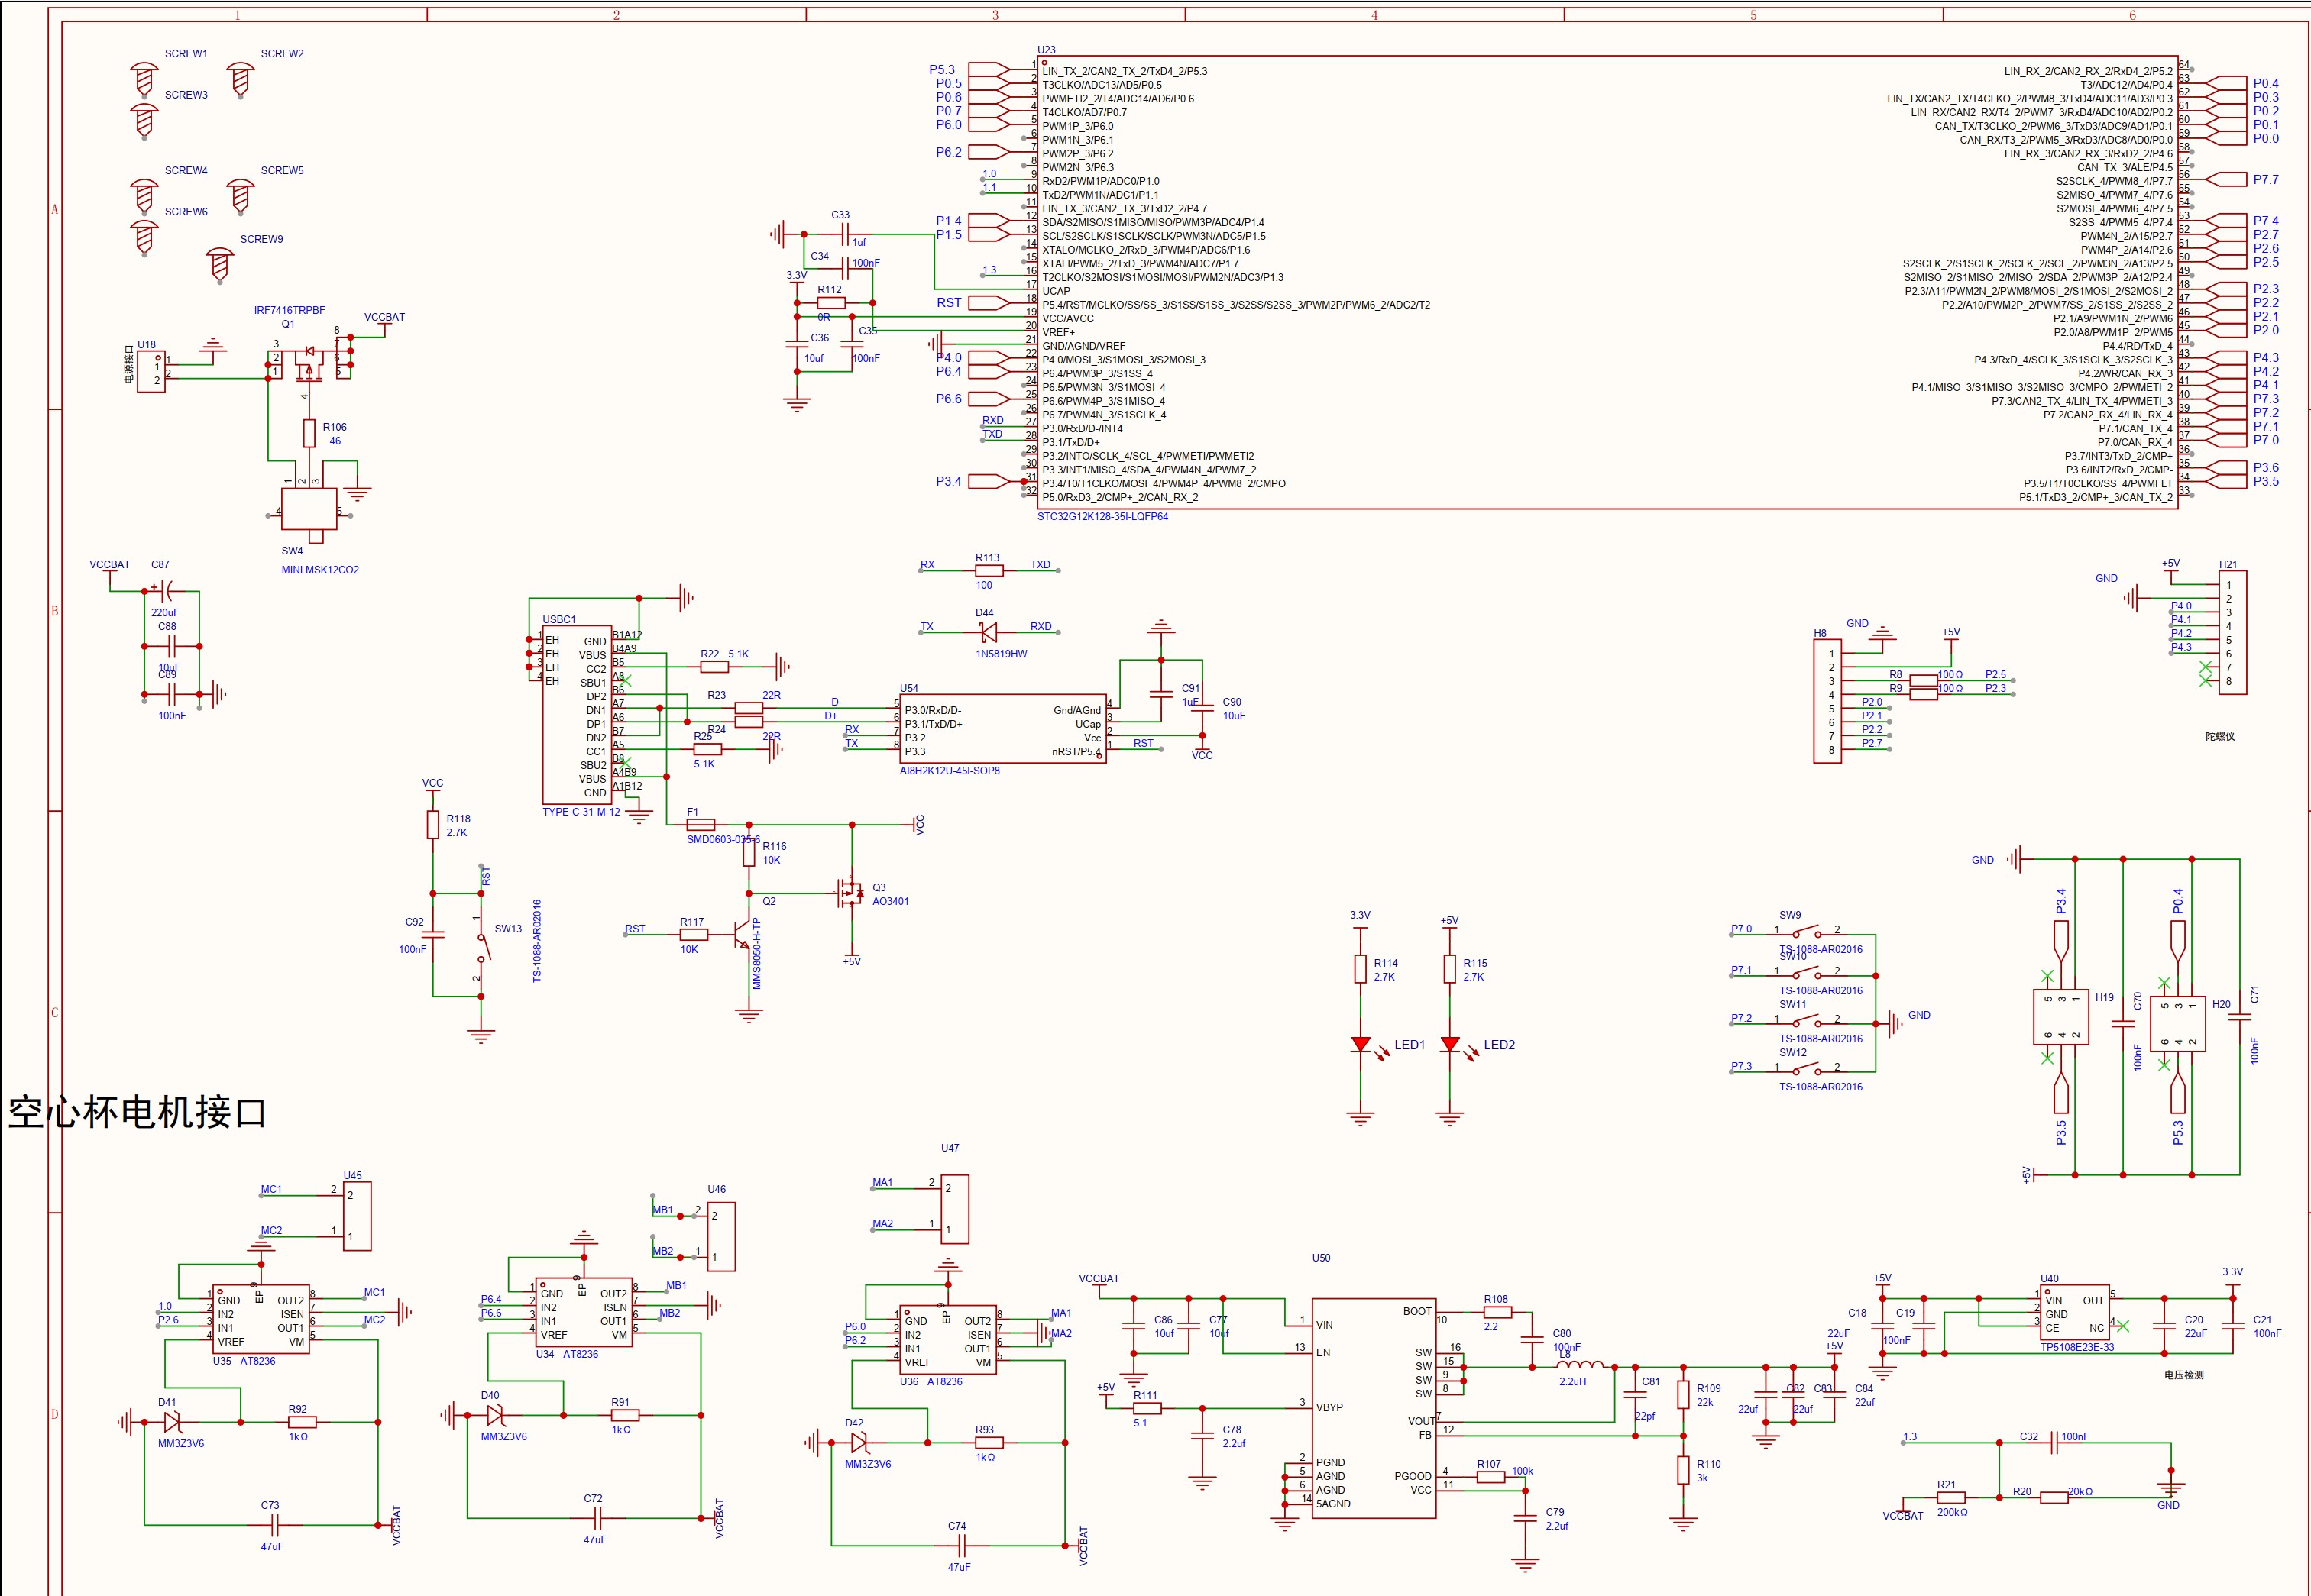Select the LED1 diode symbol
The image size is (2311, 1596).
pyautogui.click(x=1360, y=1044)
